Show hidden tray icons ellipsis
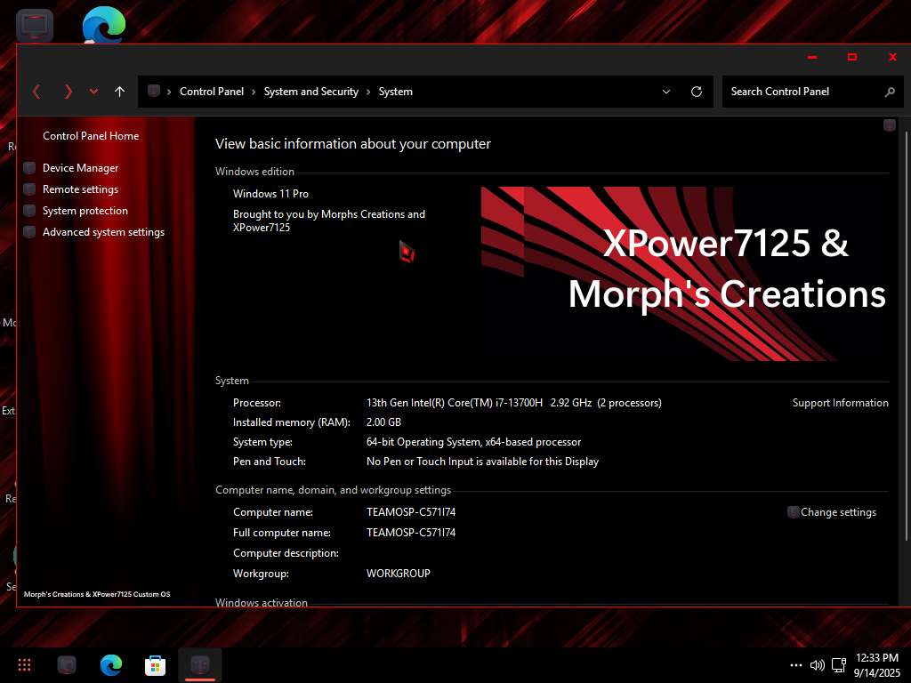Image resolution: width=911 pixels, height=683 pixels. pos(796,665)
